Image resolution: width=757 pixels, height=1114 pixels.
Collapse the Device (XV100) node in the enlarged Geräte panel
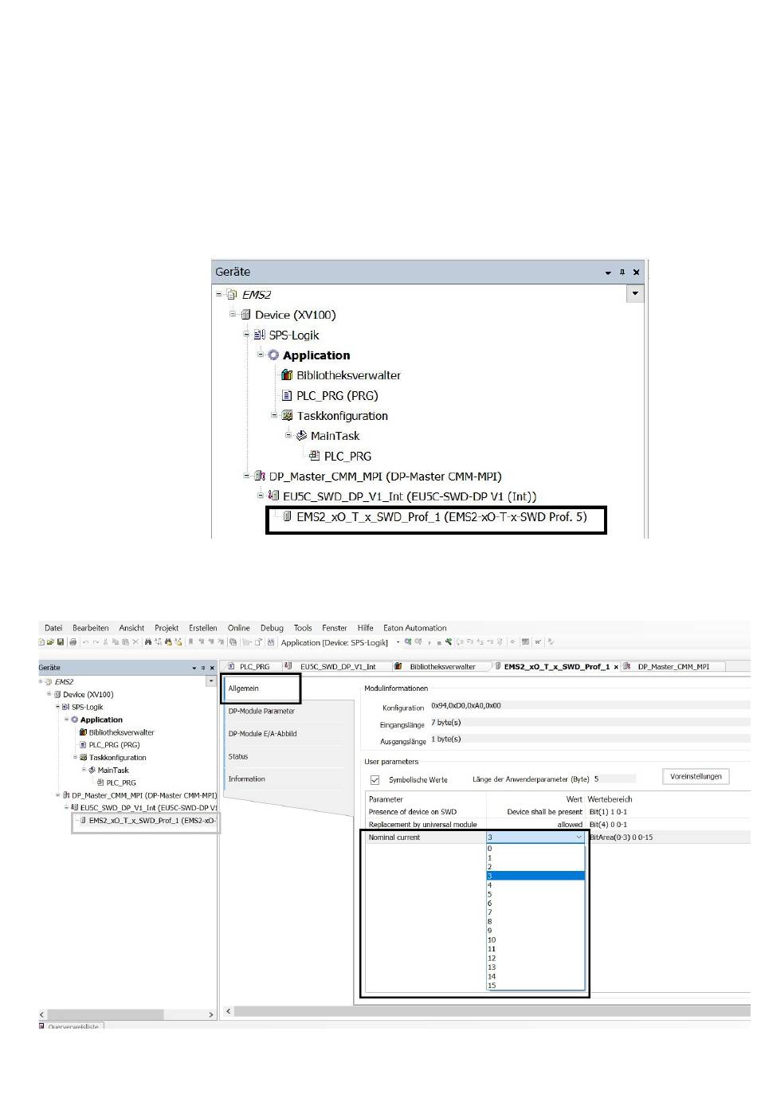tap(233, 314)
